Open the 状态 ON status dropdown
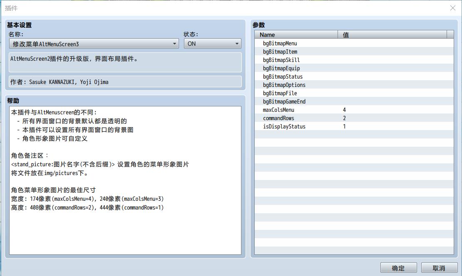Screen dimensions: 462x276 tap(212, 44)
